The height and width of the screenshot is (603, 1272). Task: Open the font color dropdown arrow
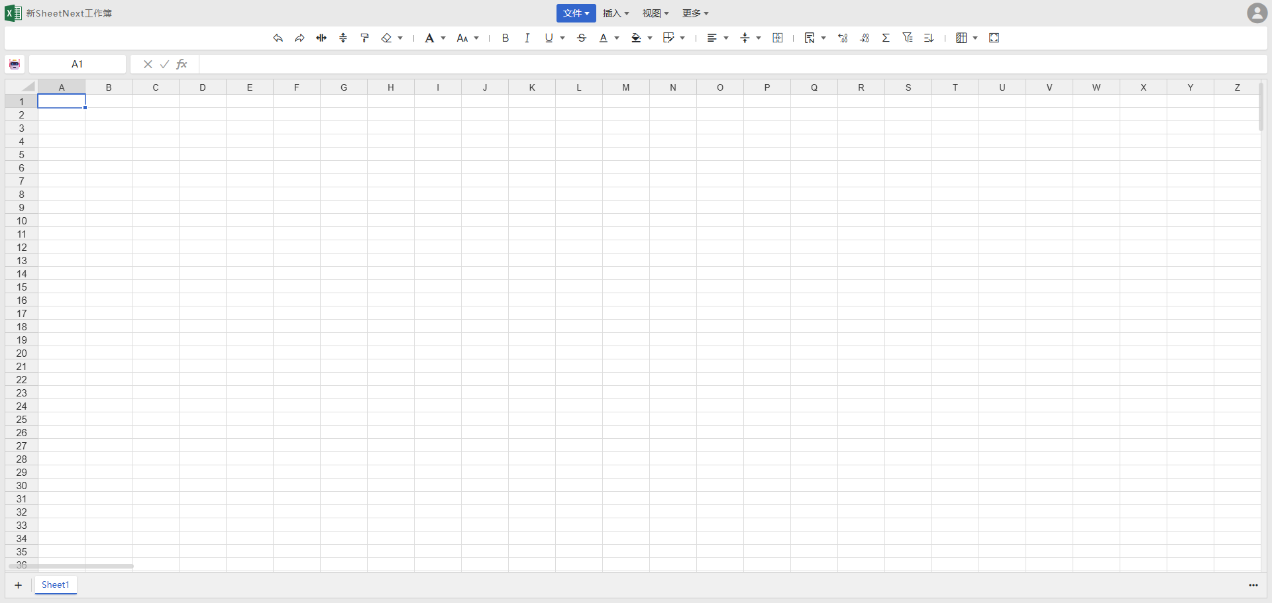point(617,38)
